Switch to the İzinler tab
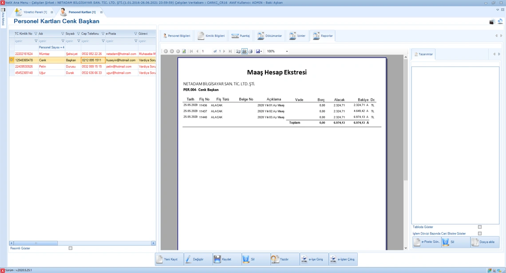This screenshot has width=506, height=273. point(297,36)
